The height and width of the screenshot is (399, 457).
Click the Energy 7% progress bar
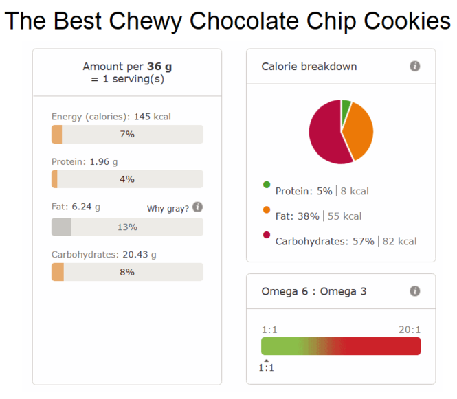click(x=127, y=135)
